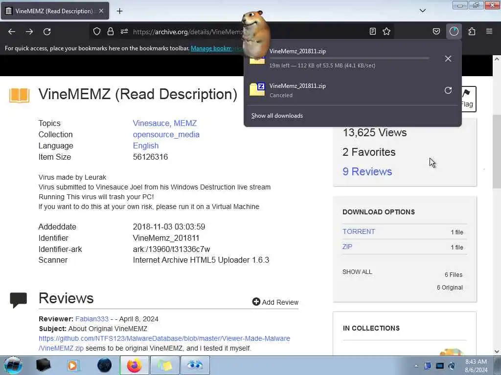Click the download progress bar
Screen dimensions: 501x375
tap(349, 59)
